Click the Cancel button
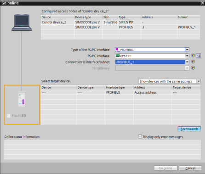 pyautogui.click(x=190, y=168)
